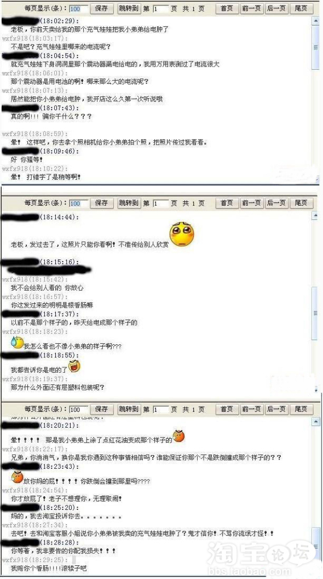Click the per-page count field showing 100 in top panel
Image resolution: width=323 pixels, height=579 pixels.
coord(79,8)
